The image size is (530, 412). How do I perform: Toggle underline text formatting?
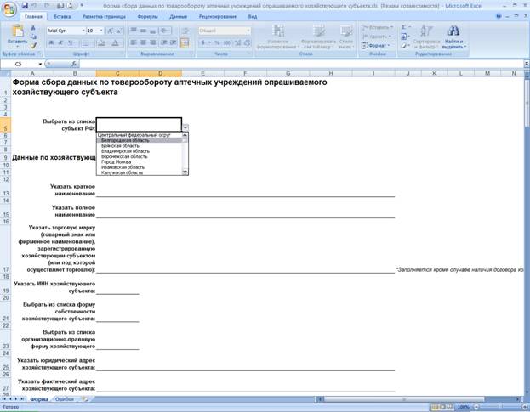tap(71, 42)
